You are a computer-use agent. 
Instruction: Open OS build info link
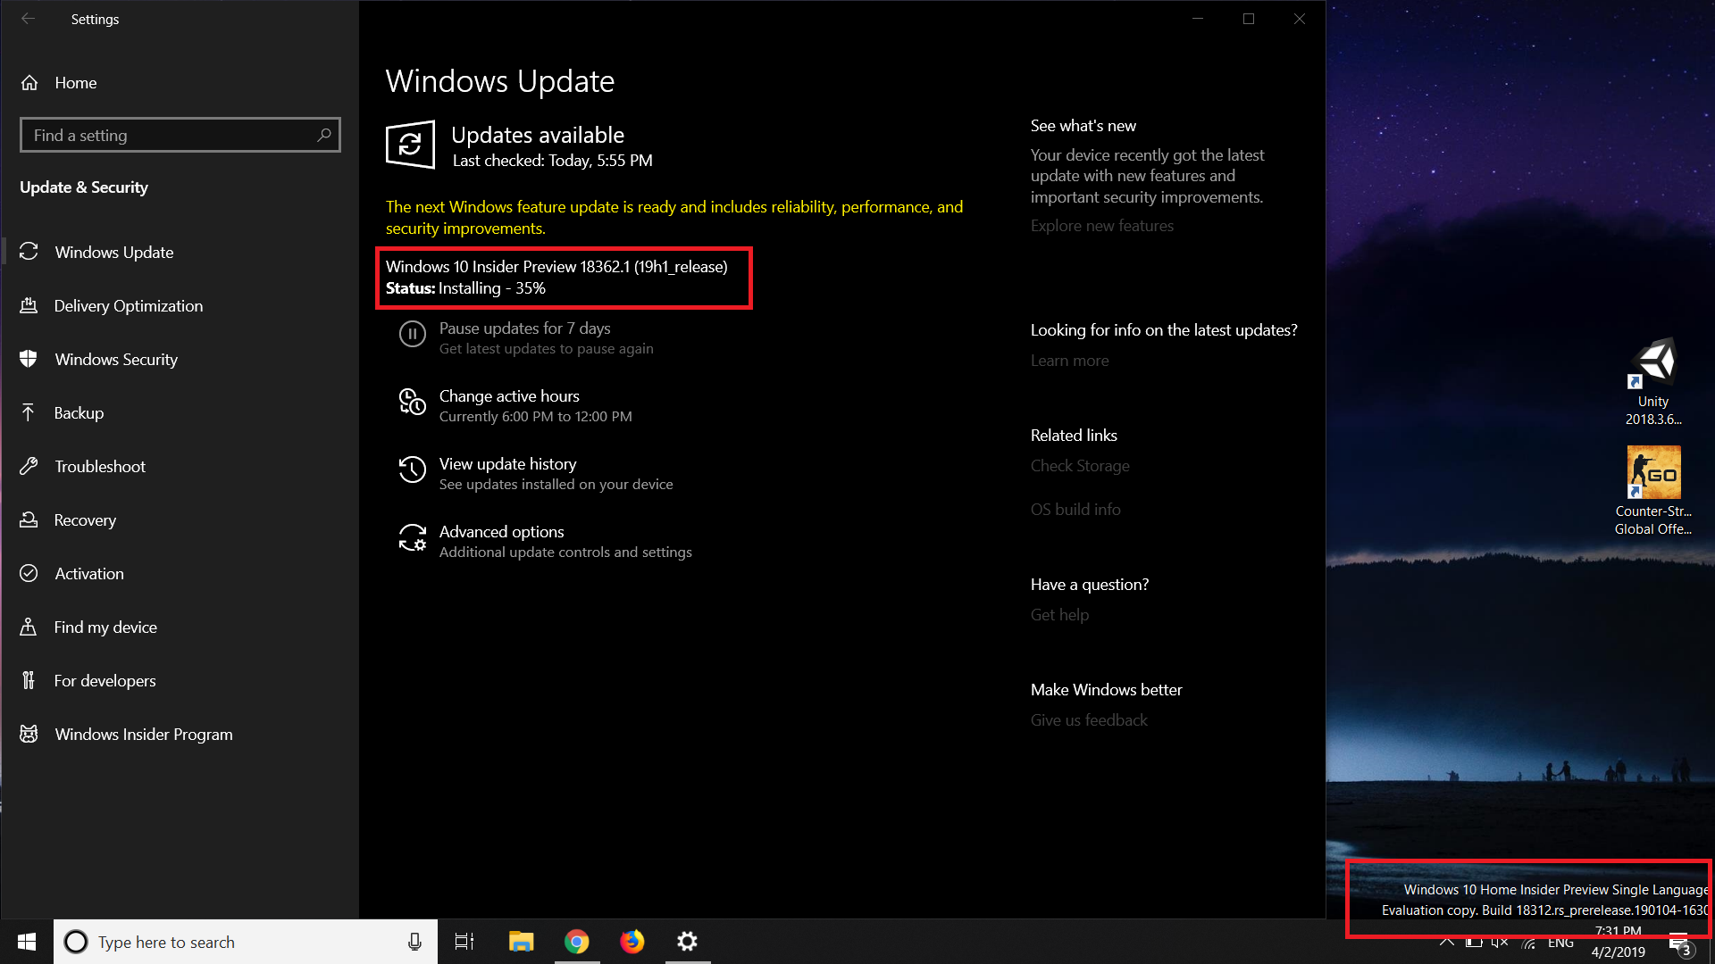[x=1075, y=510]
